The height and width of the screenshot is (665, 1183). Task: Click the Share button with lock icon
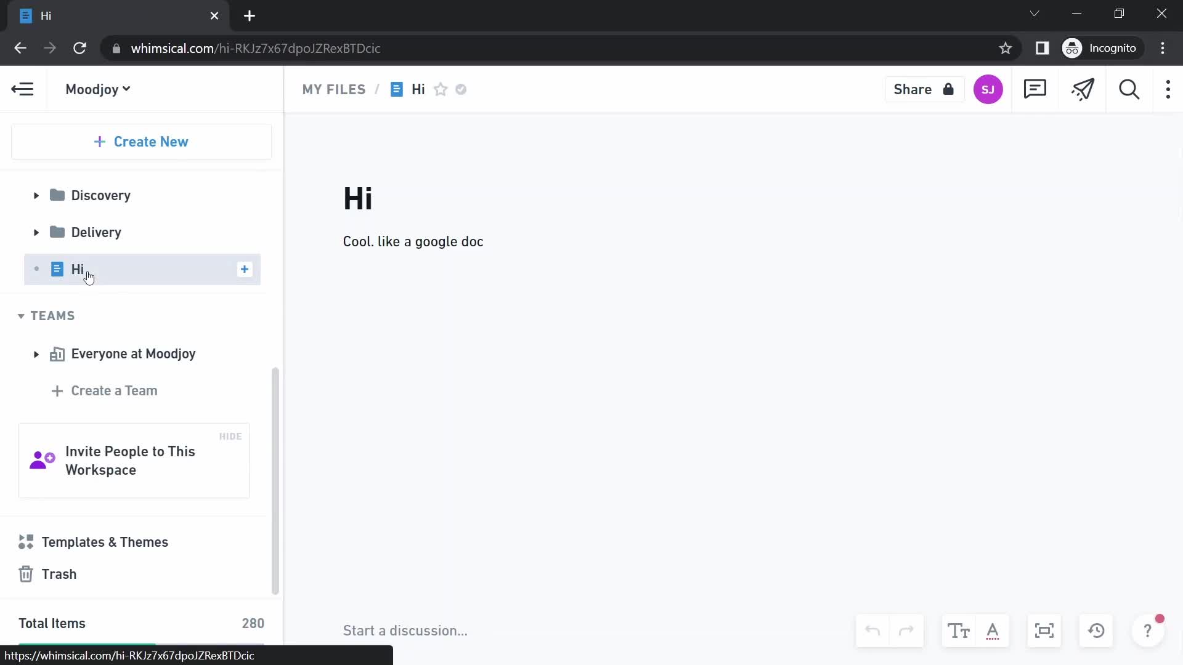tap(921, 89)
